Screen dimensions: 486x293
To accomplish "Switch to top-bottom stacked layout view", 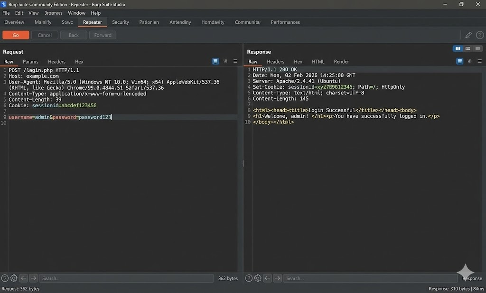I will [x=468, y=48].
